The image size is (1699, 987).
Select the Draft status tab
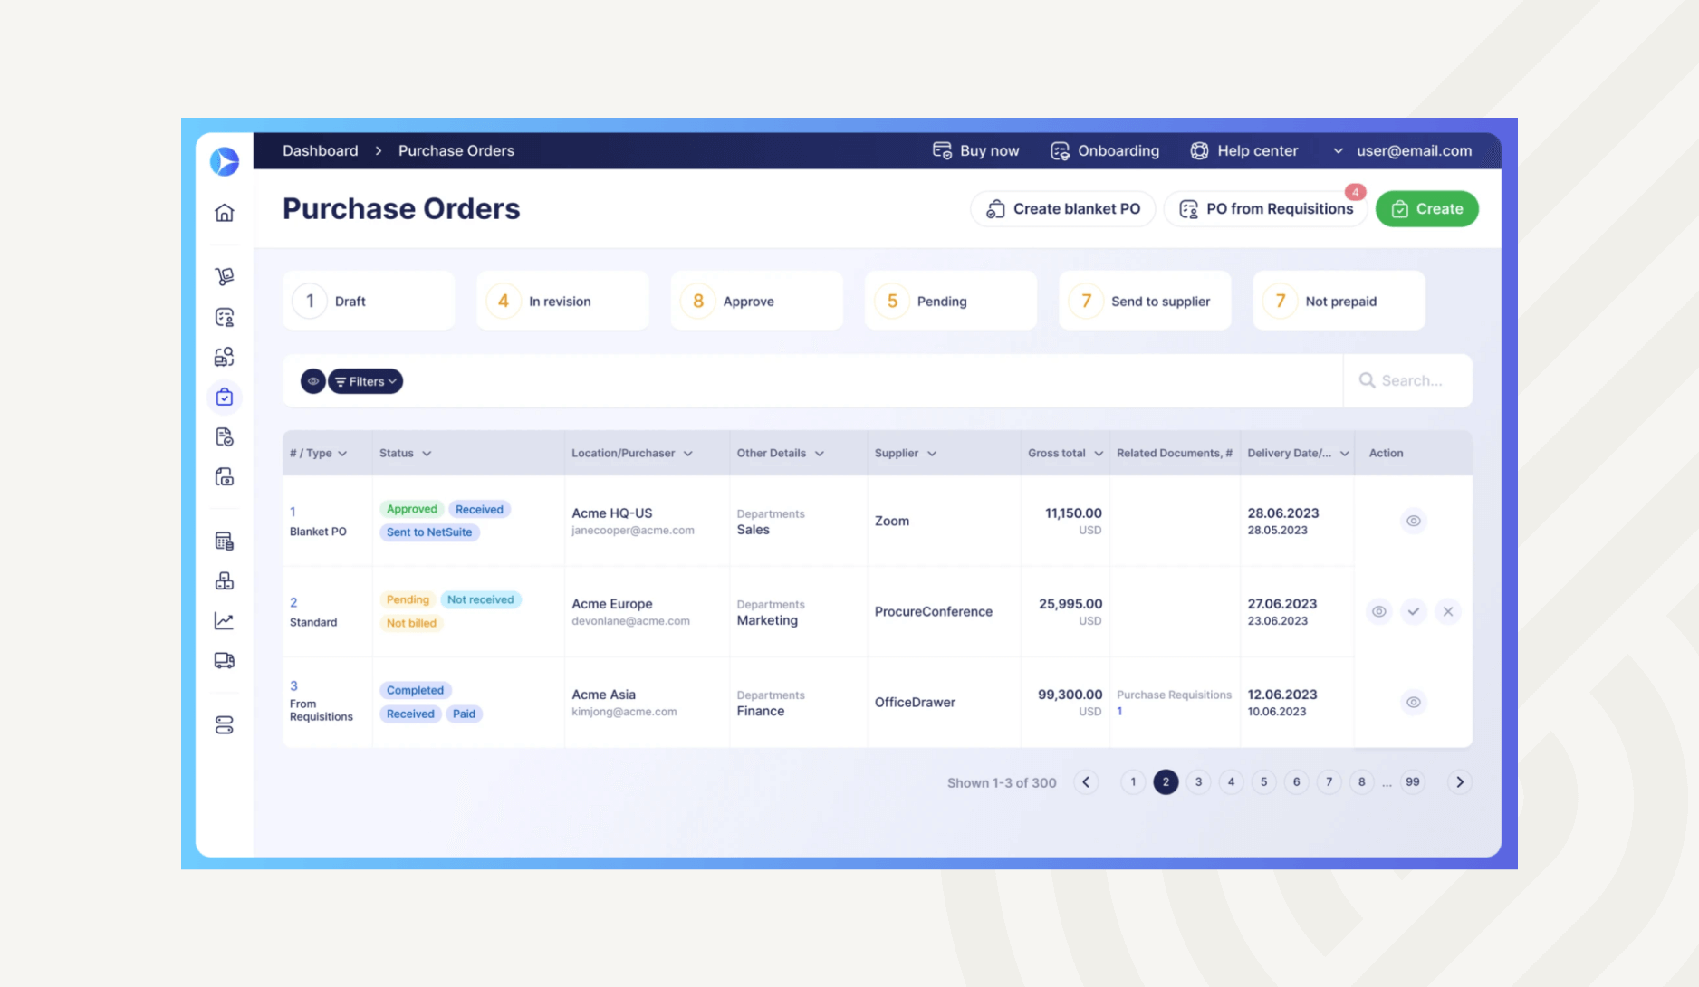pos(369,301)
